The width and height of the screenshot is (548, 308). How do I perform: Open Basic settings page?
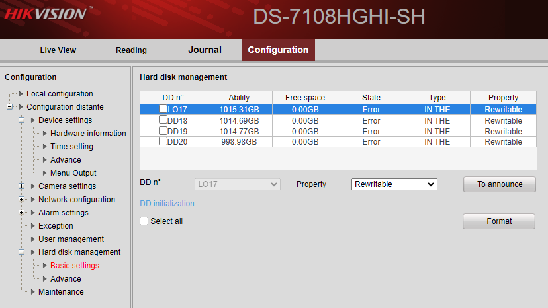74,266
